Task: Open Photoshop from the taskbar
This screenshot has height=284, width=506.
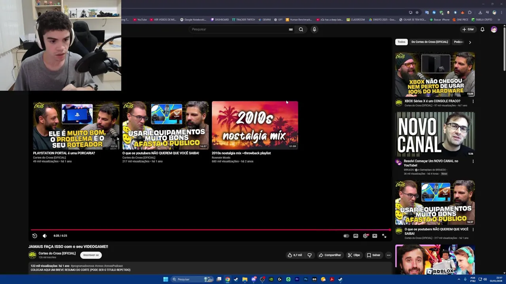Action: 306,279
